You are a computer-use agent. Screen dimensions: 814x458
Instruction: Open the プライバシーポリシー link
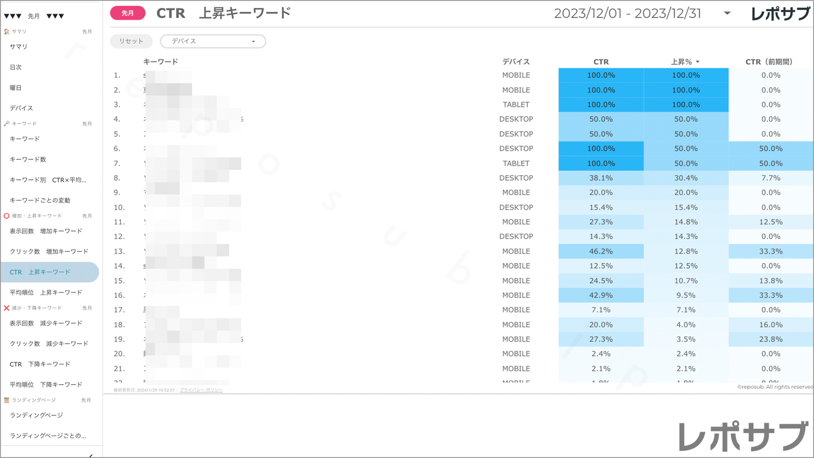[x=201, y=390]
